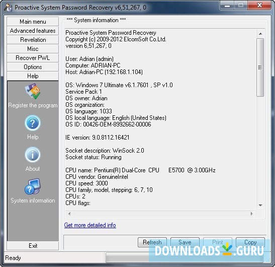Viewport: 275px width, 267px height.
Task: Click the 'CPU speed: 3000' line
Action: tap(86, 183)
